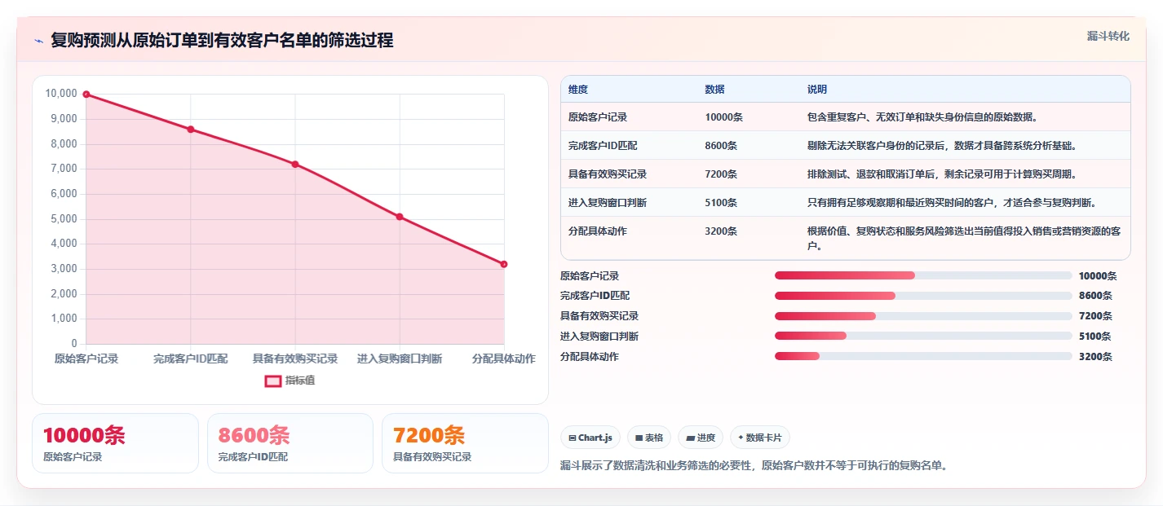Click the chart point for 进入复购窗口判断
1163x506 pixels.
[400, 217]
